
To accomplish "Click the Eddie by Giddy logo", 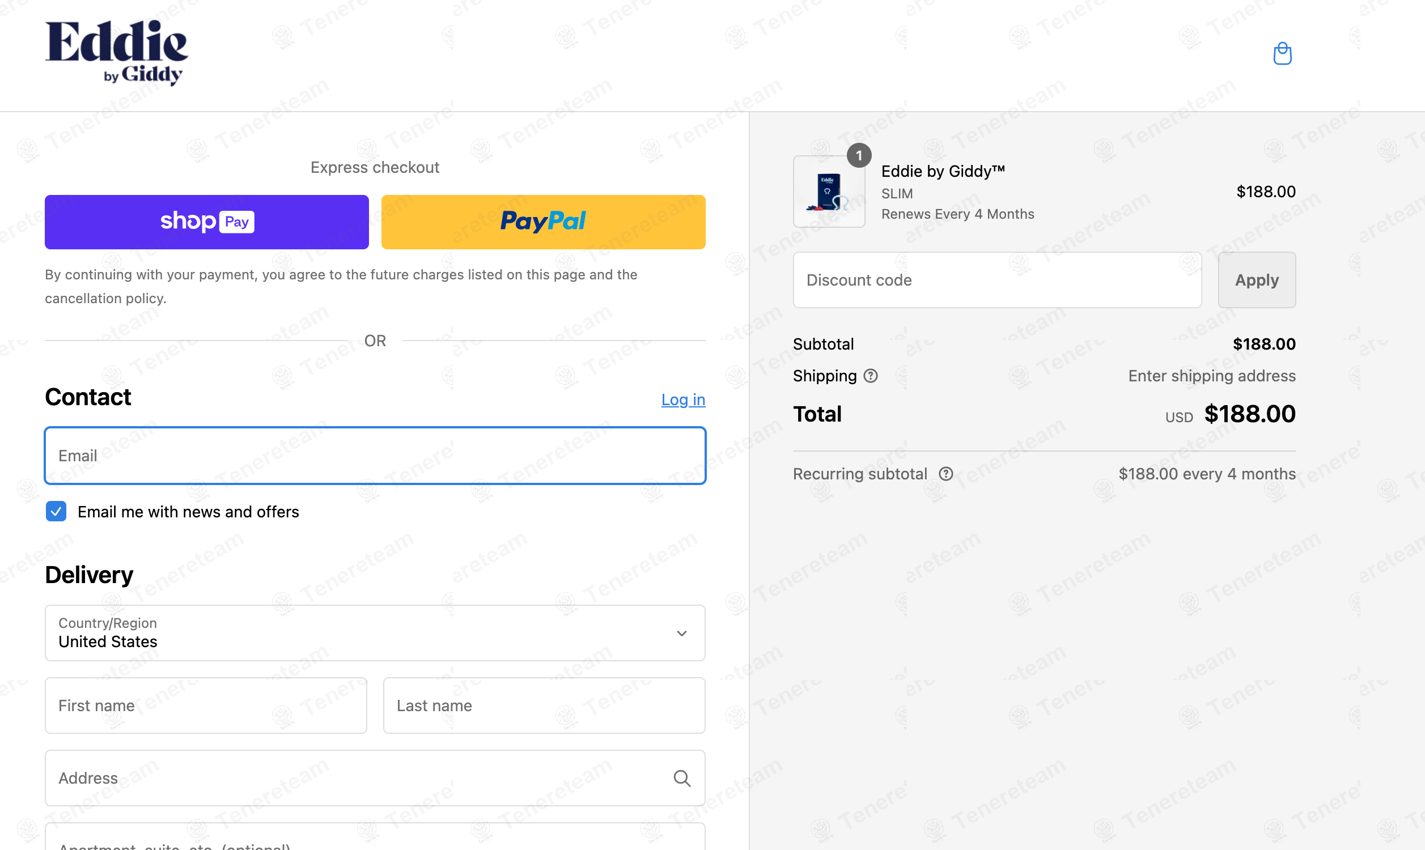I will tap(117, 53).
